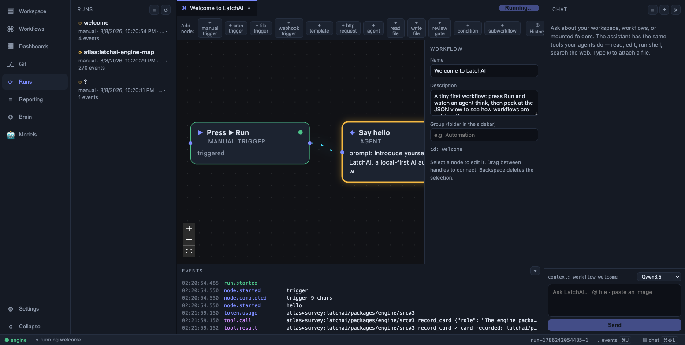Click the token.usage event row
685x345 pixels.
[360, 313]
